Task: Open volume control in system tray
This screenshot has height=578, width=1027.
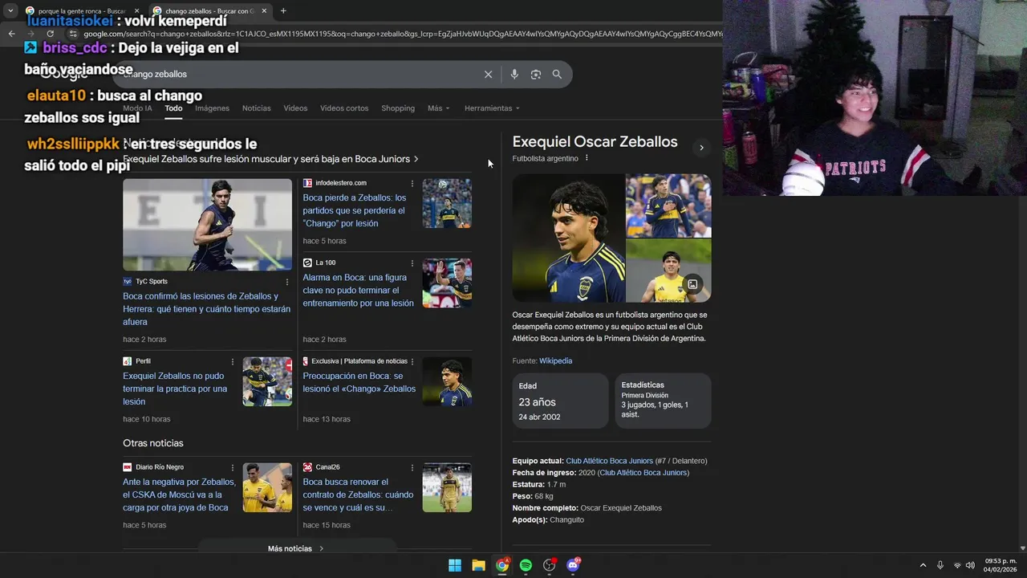Action: pos(970,565)
